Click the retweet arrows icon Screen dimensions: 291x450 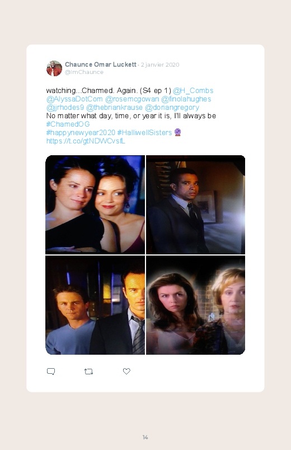pyautogui.click(x=88, y=372)
